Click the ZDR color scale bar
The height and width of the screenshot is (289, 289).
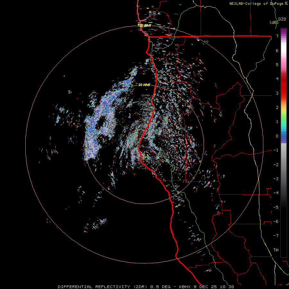[x=284, y=143]
